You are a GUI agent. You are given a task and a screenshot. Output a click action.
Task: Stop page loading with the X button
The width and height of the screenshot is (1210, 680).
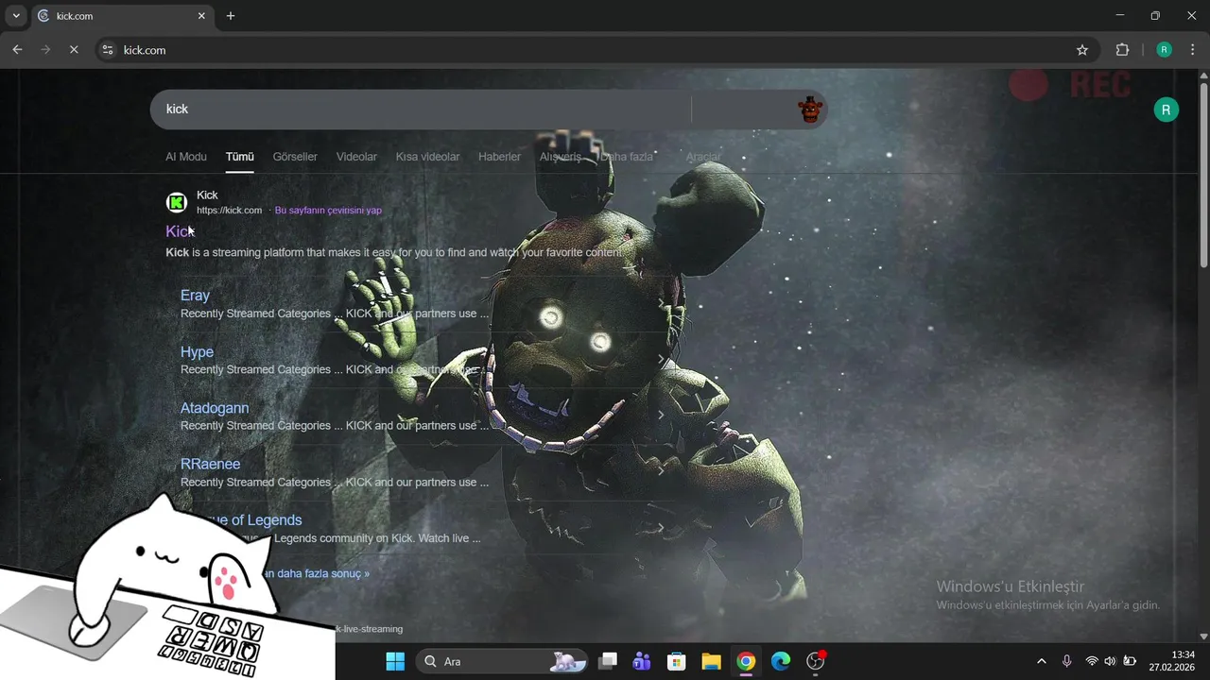coord(74,50)
